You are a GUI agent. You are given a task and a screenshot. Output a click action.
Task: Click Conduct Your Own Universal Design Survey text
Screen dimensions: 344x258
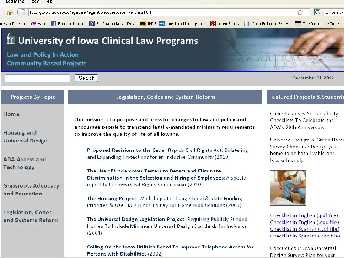pos(303,251)
